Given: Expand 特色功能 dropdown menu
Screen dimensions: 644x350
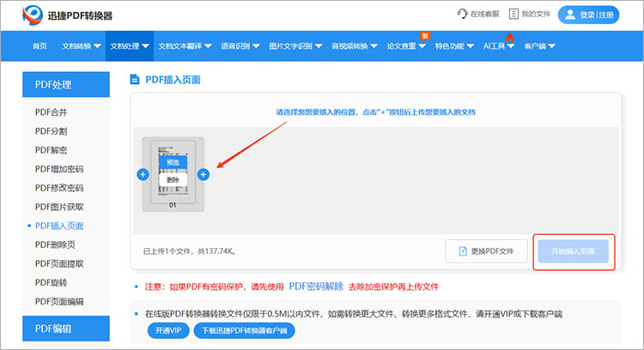Looking at the screenshot, I should (x=454, y=46).
